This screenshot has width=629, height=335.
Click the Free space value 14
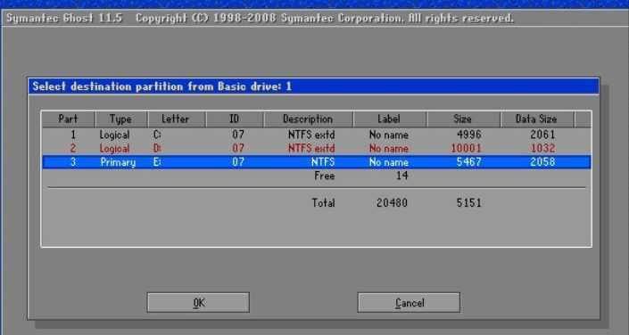[x=402, y=176]
